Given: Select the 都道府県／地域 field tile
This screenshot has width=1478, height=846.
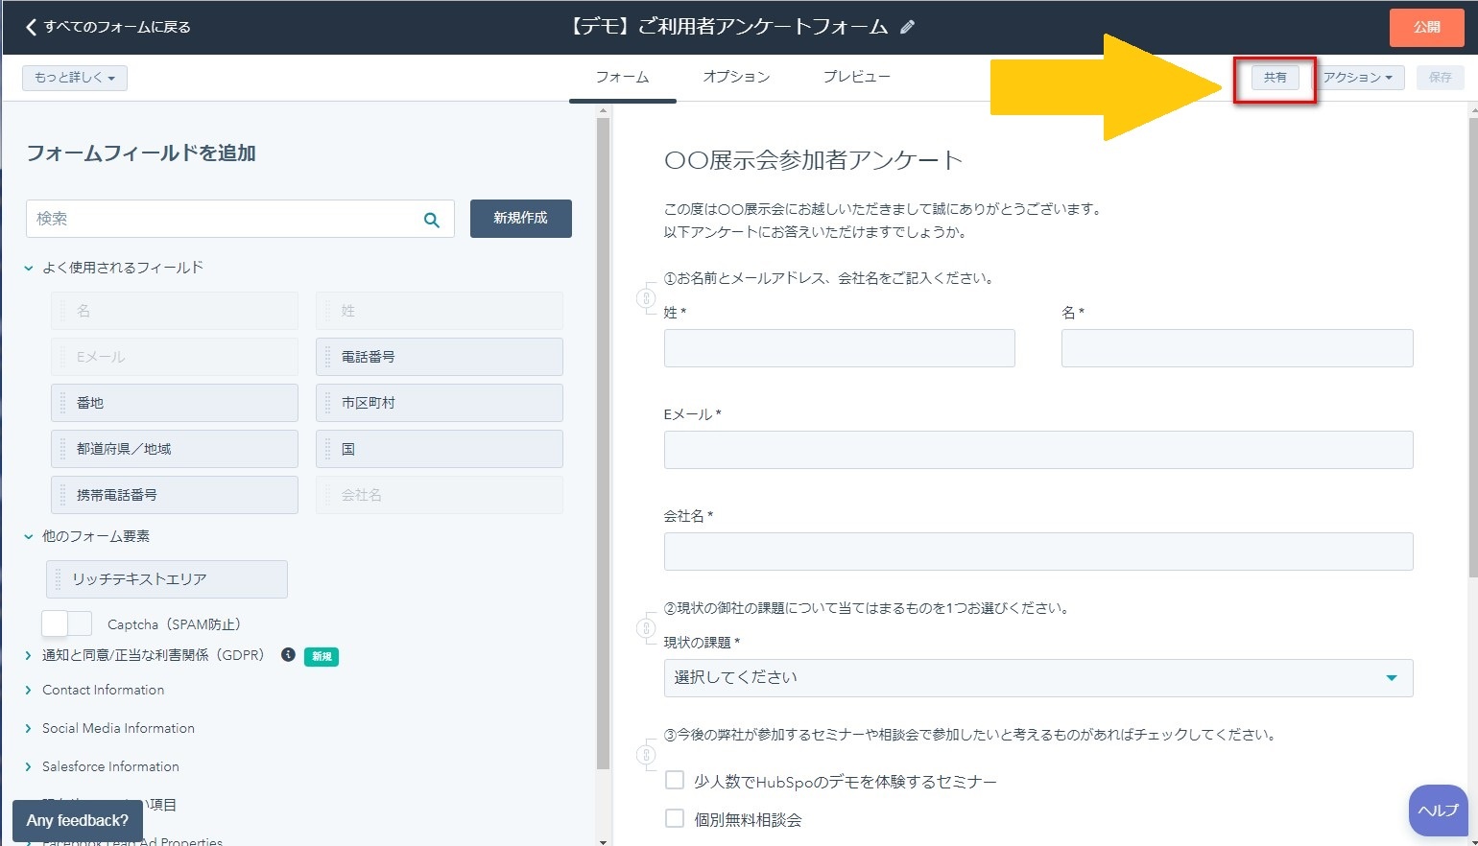Looking at the screenshot, I should point(175,449).
